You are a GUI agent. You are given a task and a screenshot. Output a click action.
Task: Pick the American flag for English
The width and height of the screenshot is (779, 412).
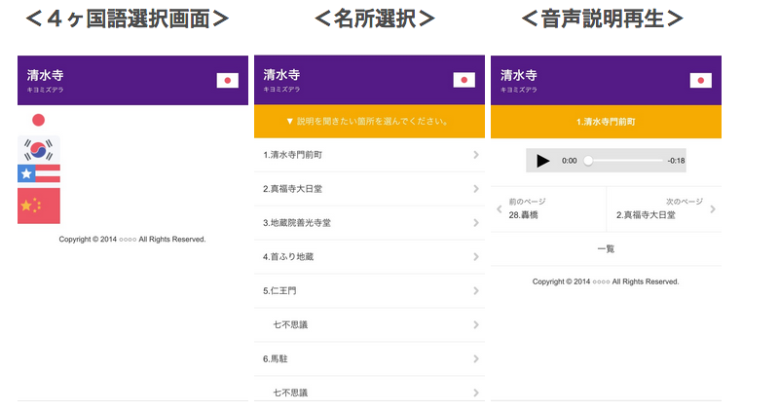click(39, 173)
